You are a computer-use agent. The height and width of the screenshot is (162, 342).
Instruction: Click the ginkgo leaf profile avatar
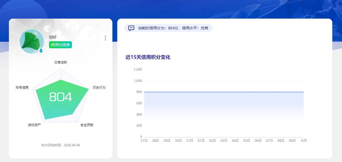point(32,41)
